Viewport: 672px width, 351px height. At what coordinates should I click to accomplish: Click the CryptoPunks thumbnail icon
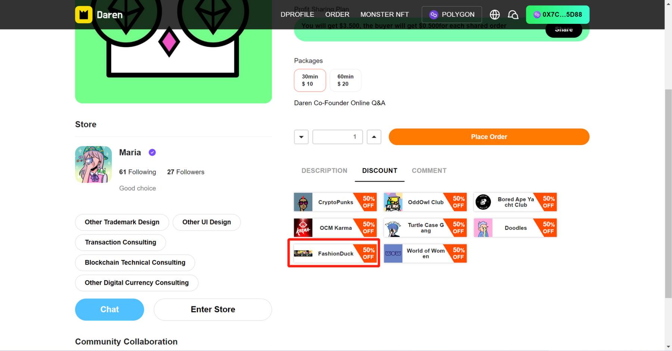pyautogui.click(x=303, y=202)
